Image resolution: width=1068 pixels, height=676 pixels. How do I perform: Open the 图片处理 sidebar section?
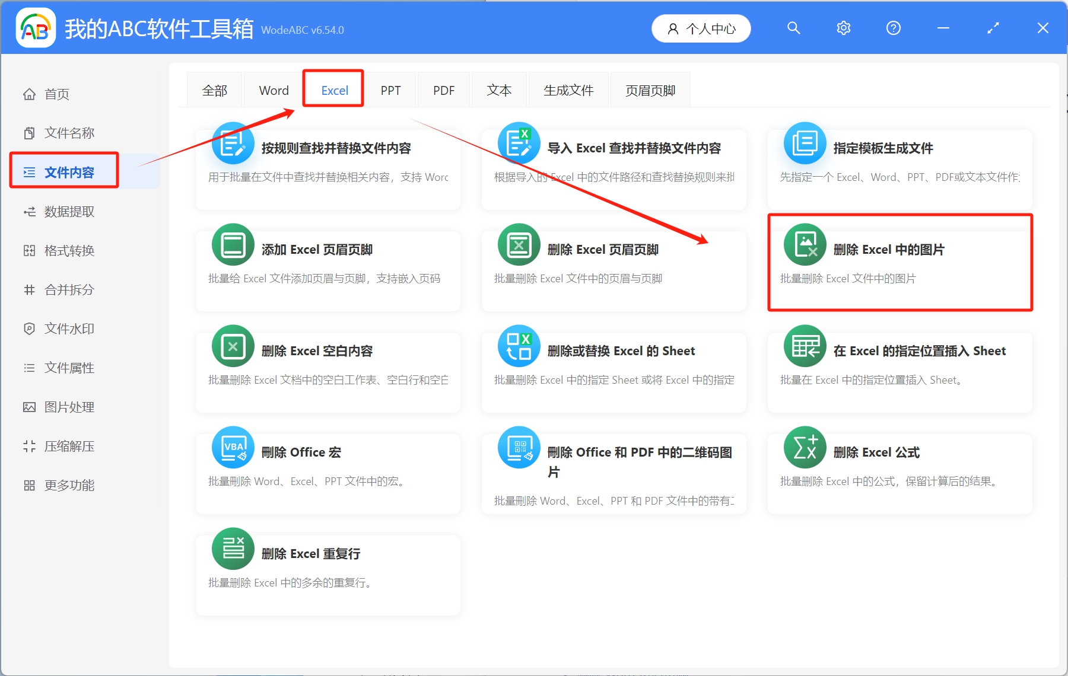[x=68, y=407]
